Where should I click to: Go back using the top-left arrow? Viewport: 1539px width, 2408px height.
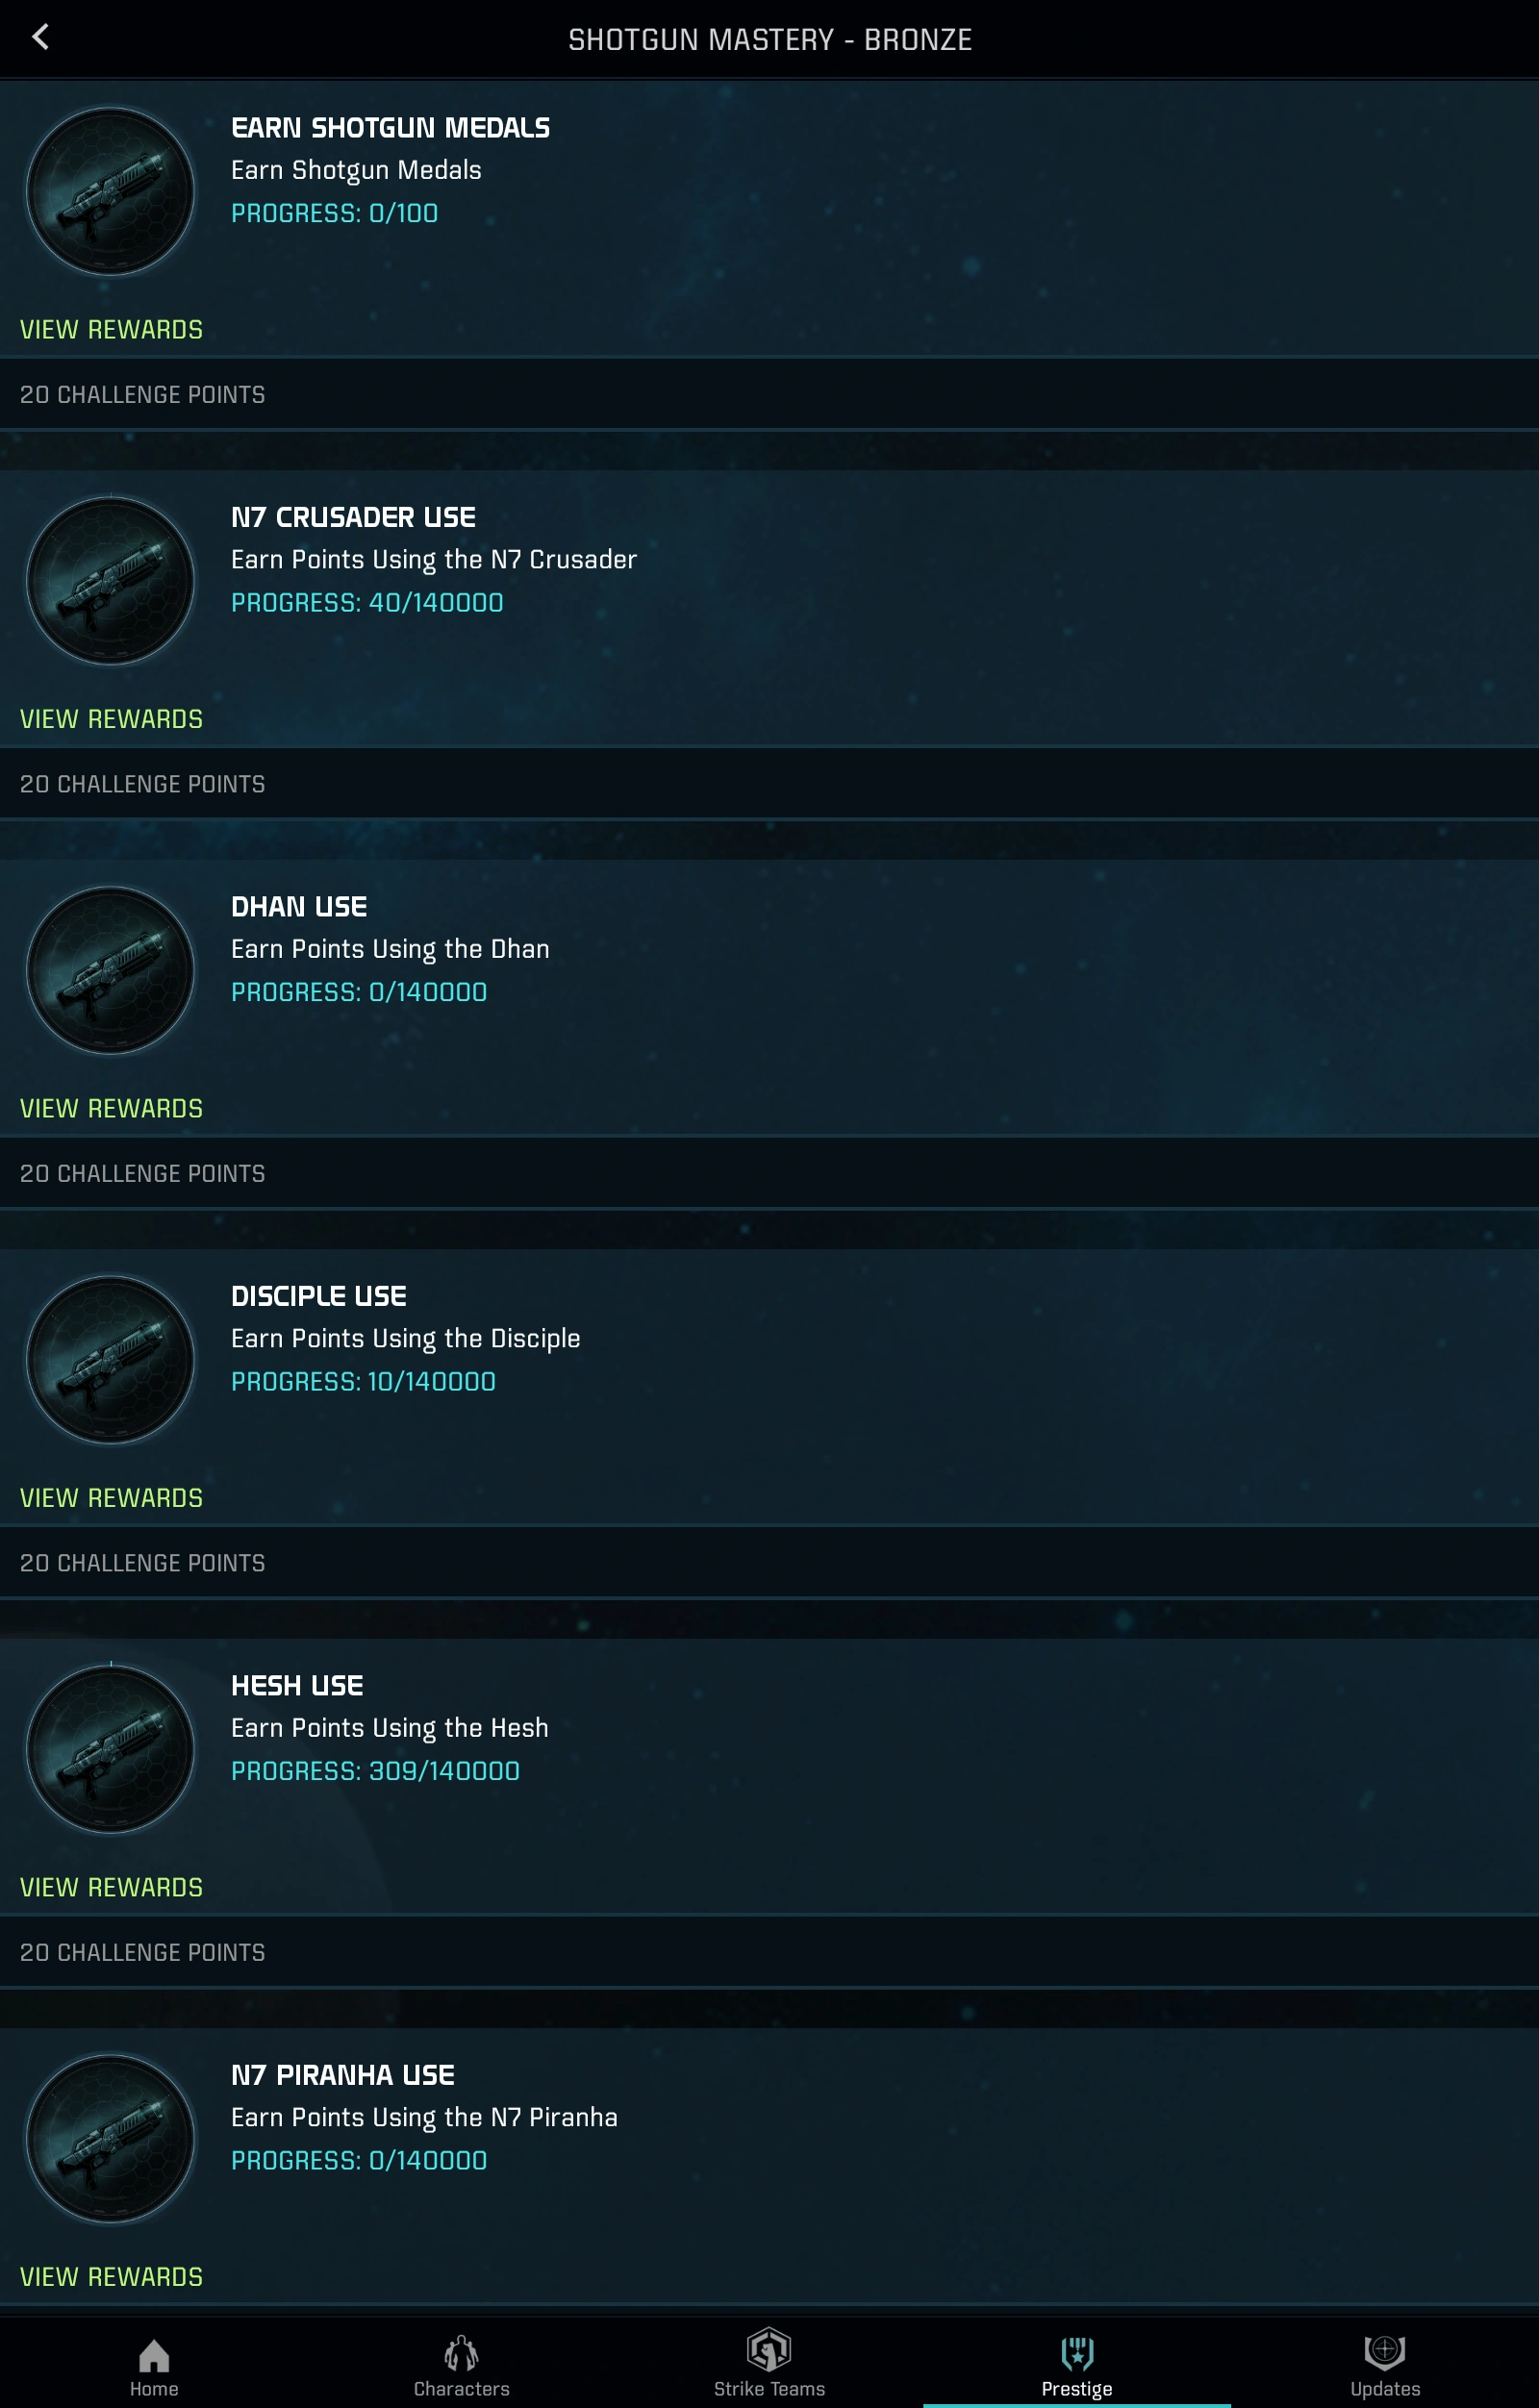pyautogui.click(x=40, y=38)
